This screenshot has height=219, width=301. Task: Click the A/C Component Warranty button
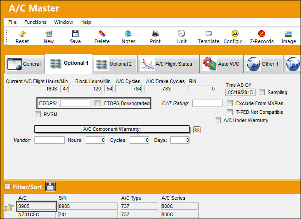coord(112,129)
